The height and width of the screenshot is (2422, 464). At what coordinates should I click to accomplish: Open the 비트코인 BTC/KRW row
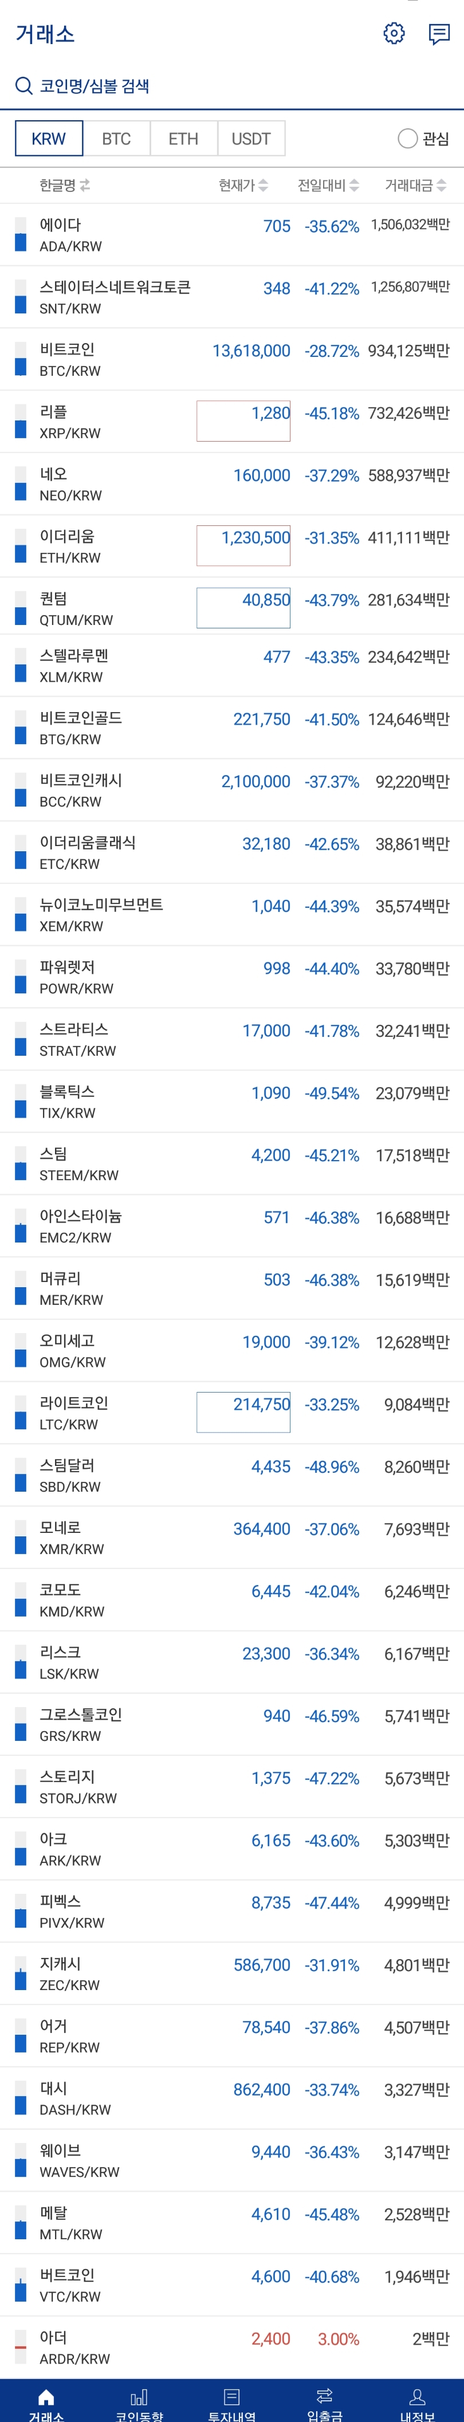232,359
